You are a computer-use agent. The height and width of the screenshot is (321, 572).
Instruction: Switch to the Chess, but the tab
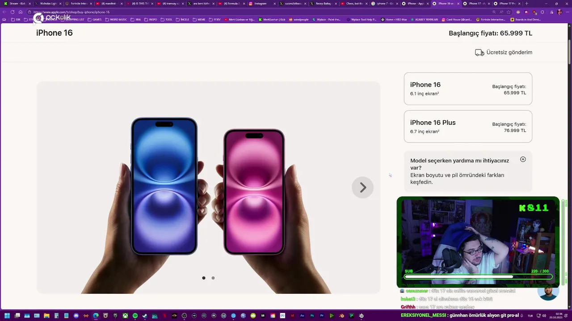(354, 4)
